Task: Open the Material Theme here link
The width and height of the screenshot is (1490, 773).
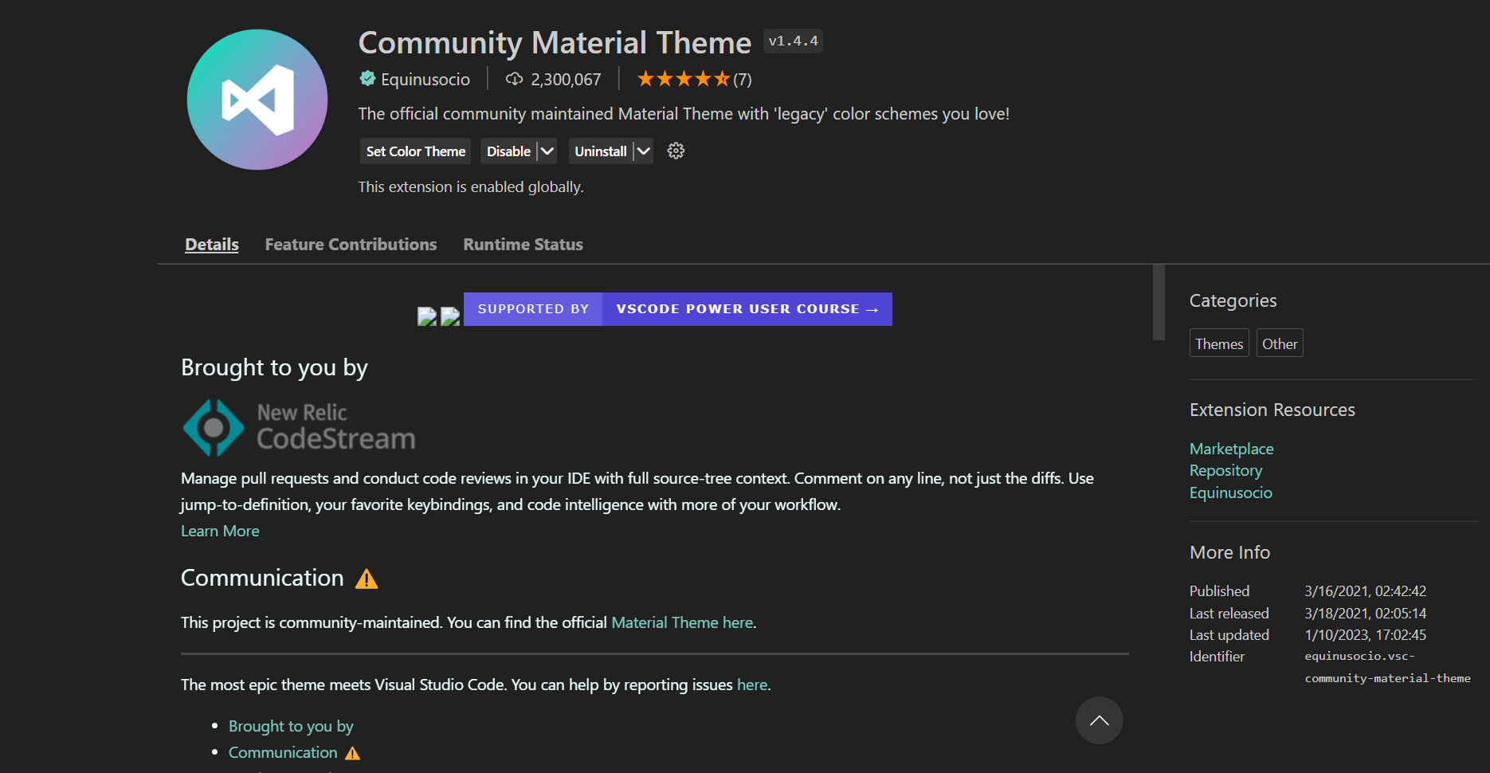Action: (x=682, y=622)
